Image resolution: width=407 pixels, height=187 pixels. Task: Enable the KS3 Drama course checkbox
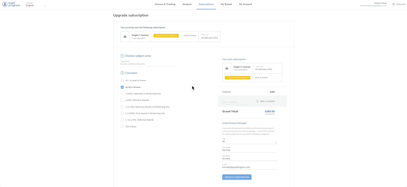[122, 126]
